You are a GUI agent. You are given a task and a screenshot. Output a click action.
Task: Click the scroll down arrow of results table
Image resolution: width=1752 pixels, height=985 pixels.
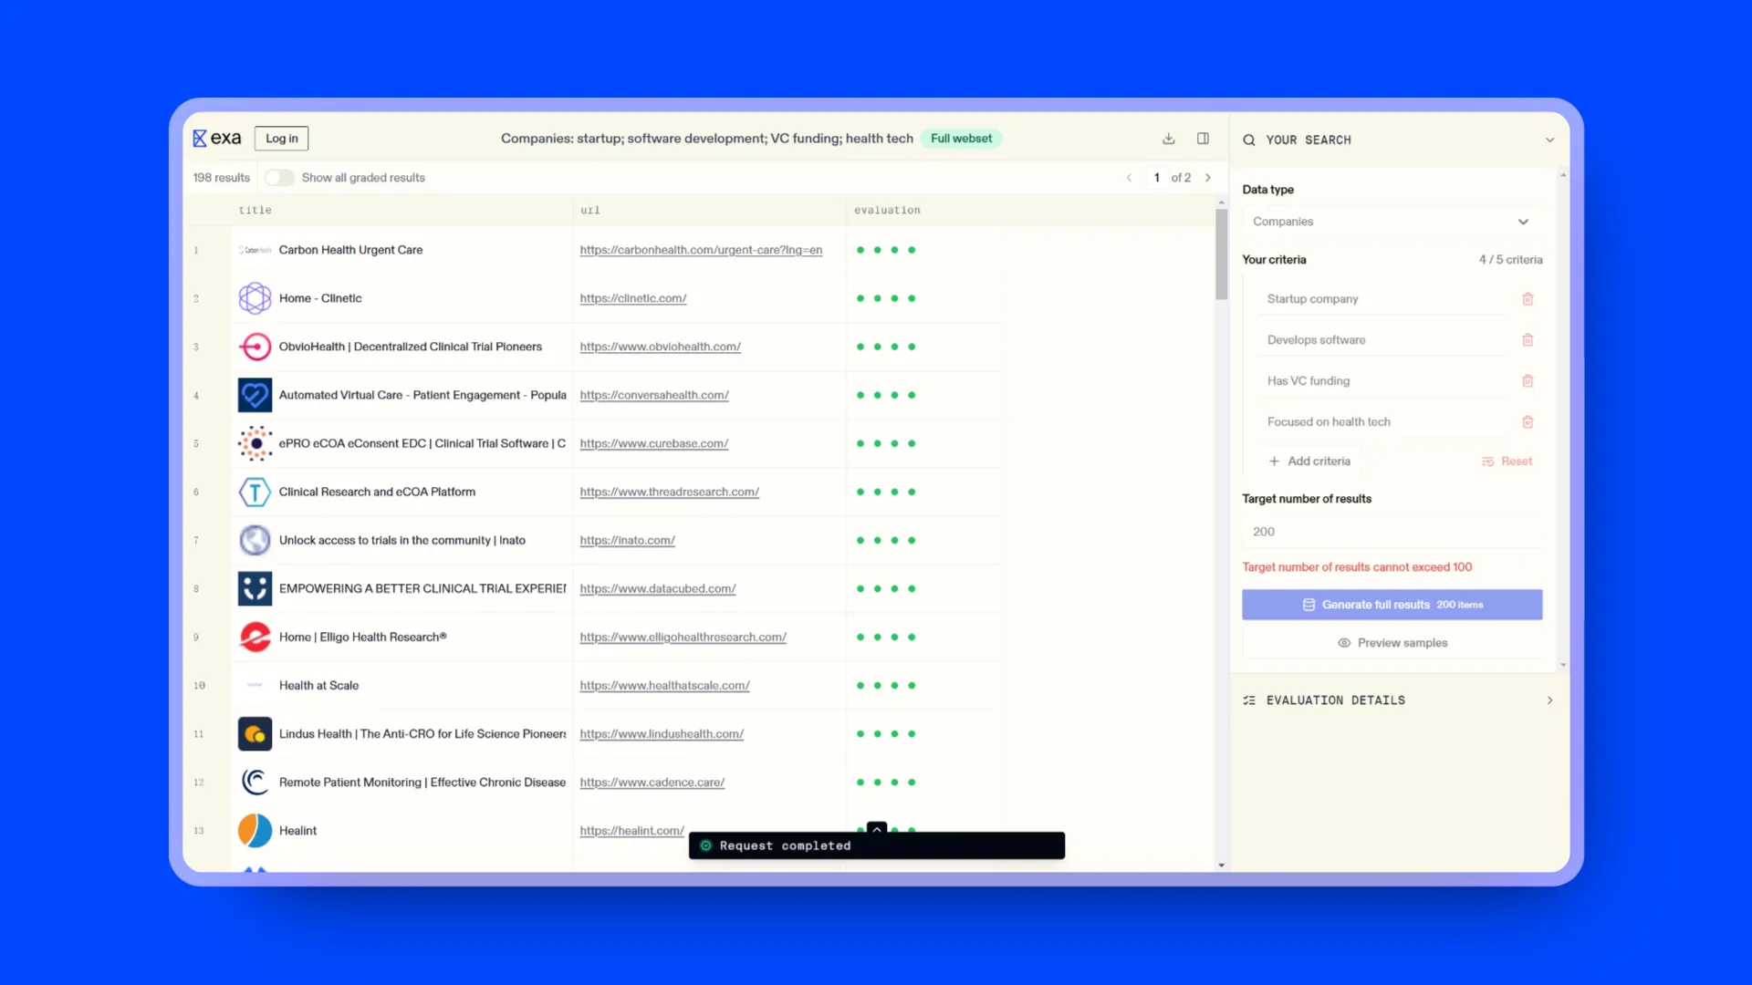(1221, 865)
